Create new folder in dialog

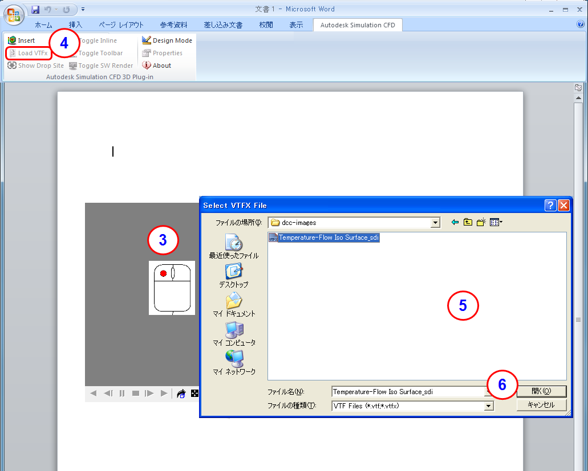(x=481, y=222)
